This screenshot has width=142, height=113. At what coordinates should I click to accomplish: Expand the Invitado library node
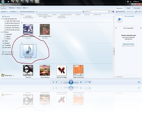click(x=1, y=54)
